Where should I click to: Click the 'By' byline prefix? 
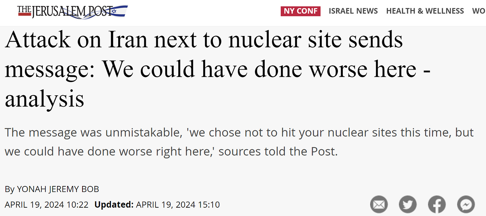pos(10,189)
